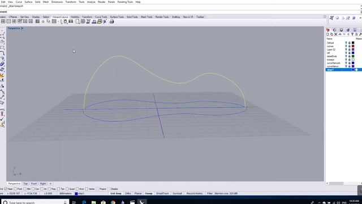Open the Millimeters units status bar field
Image resolution: width=362 pixels, height=204 pixels.
[x=66, y=193]
